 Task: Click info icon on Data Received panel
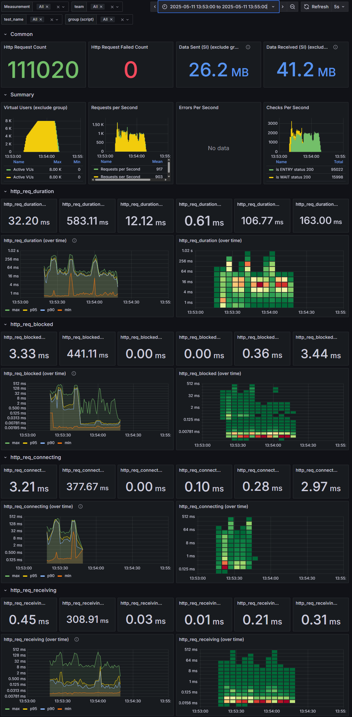(335, 47)
